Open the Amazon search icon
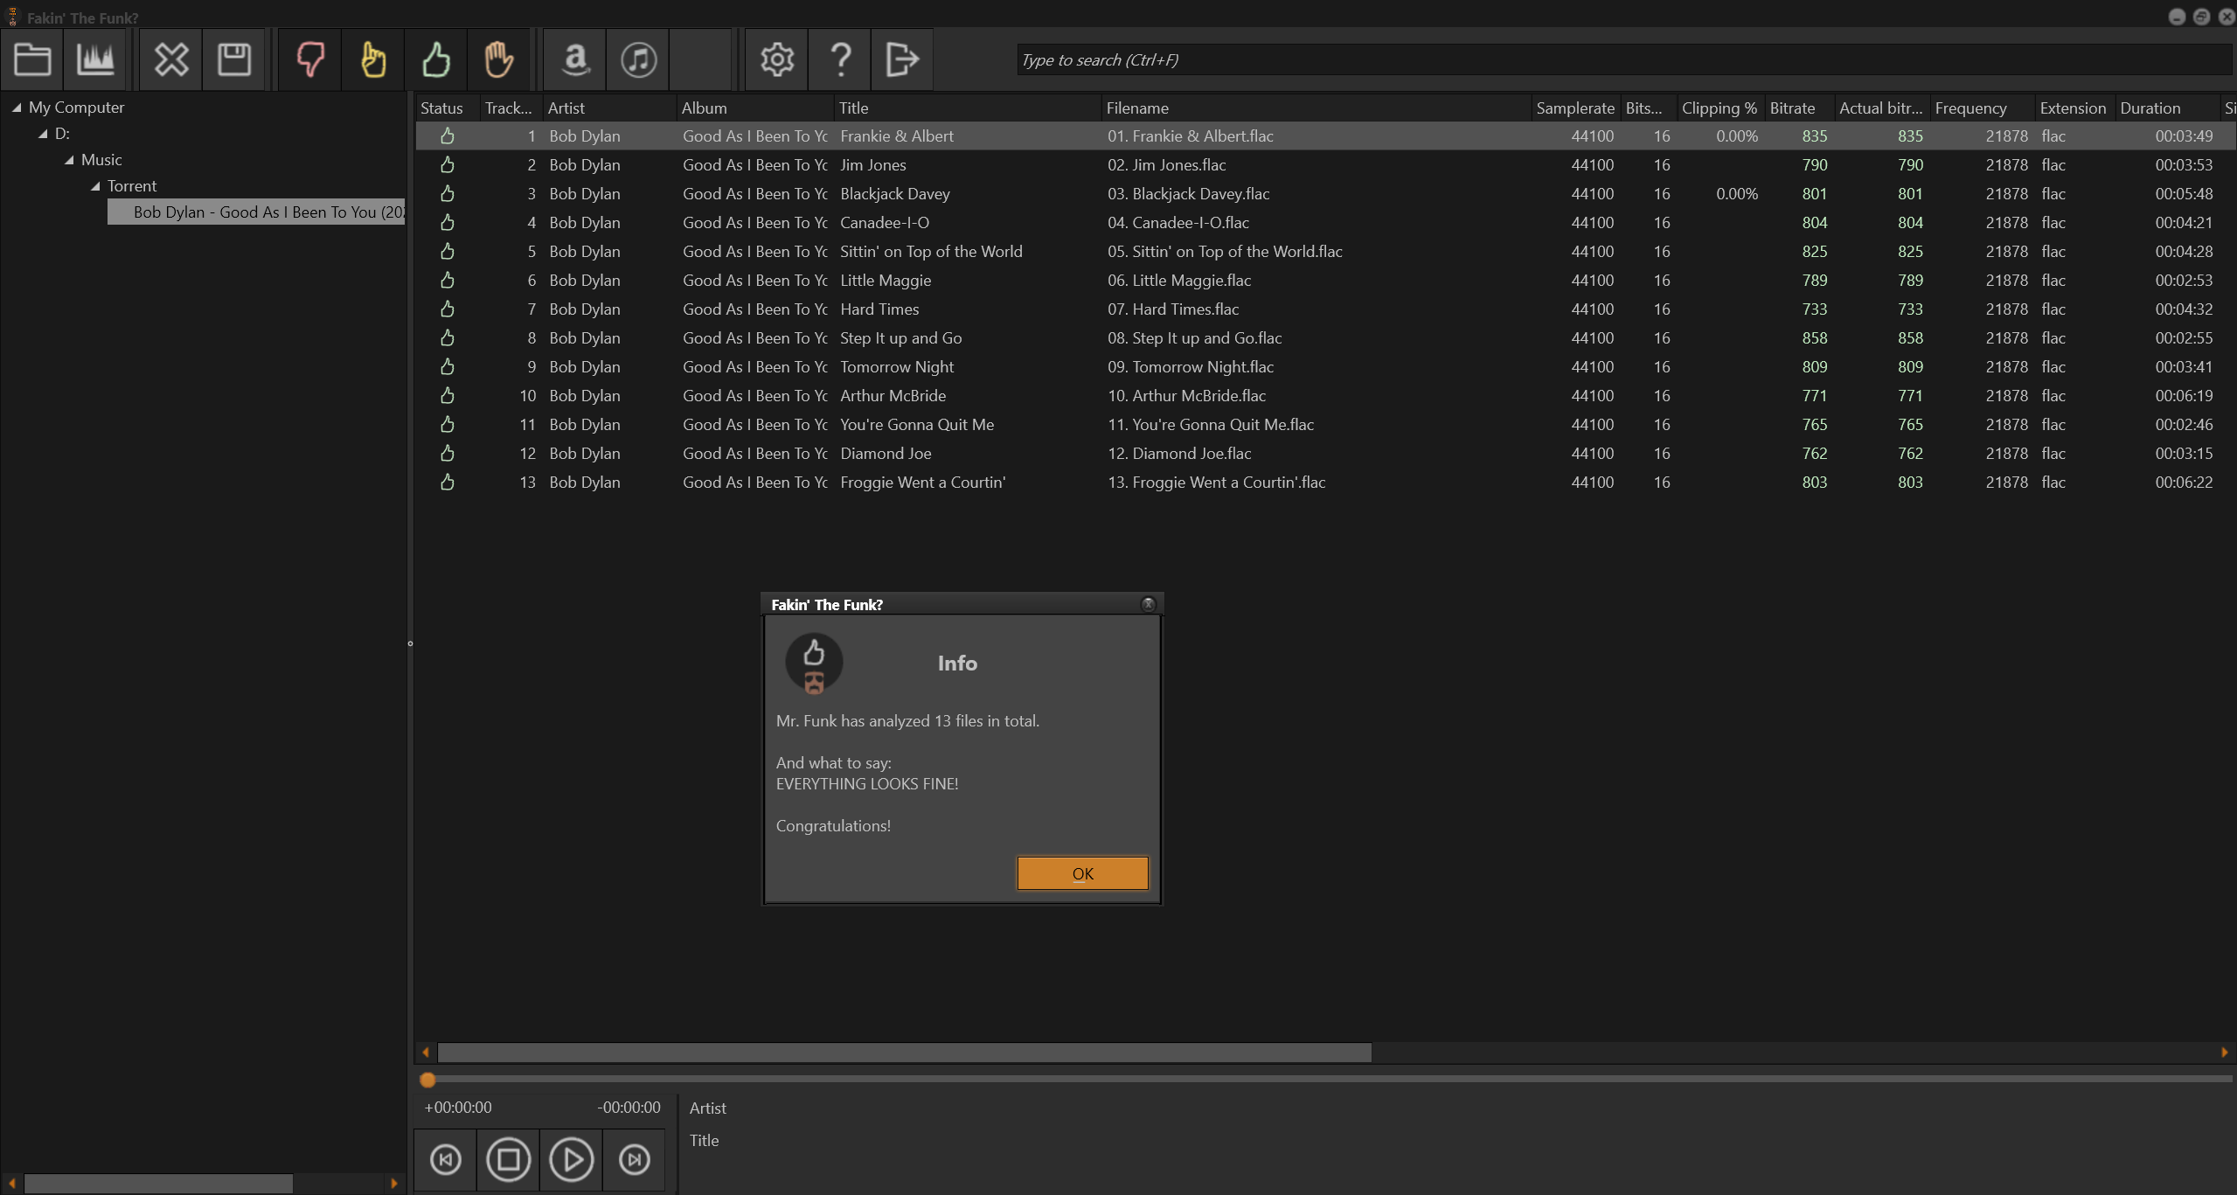Viewport: 2237px width, 1195px height. tap(575, 59)
